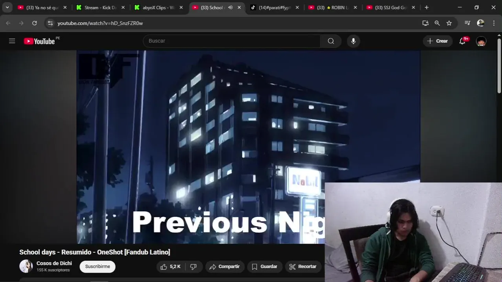This screenshot has width=502, height=282.
Task: Reload the page in browser toolbar
Action: (35, 23)
